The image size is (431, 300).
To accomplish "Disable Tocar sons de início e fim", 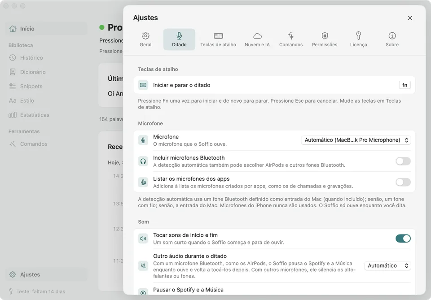I will pos(403,239).
